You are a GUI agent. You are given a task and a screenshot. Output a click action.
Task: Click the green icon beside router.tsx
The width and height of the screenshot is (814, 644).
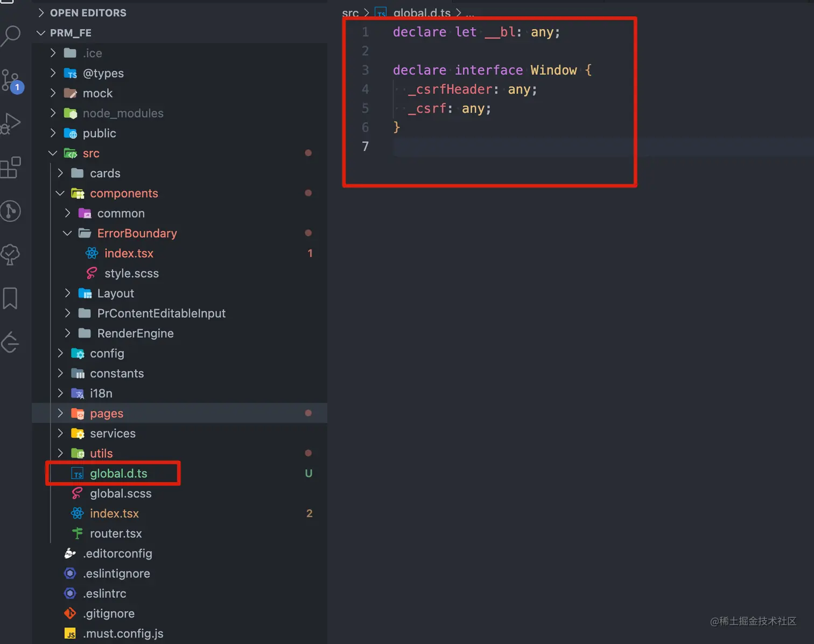click(x=78, y=533)
